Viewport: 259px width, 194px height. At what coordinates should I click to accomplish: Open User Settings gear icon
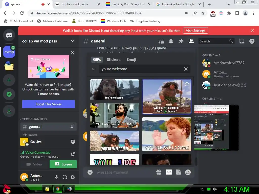pos(73,177)
